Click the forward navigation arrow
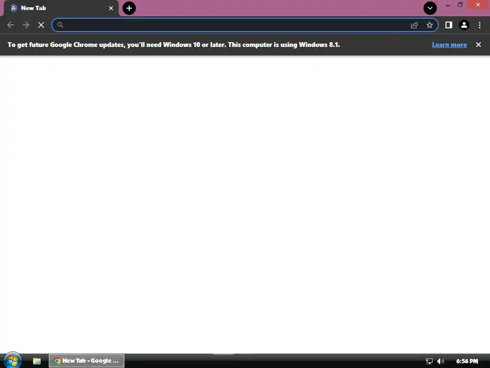The image size is (490, 368). pyautogui.click(x=26, y=25)
